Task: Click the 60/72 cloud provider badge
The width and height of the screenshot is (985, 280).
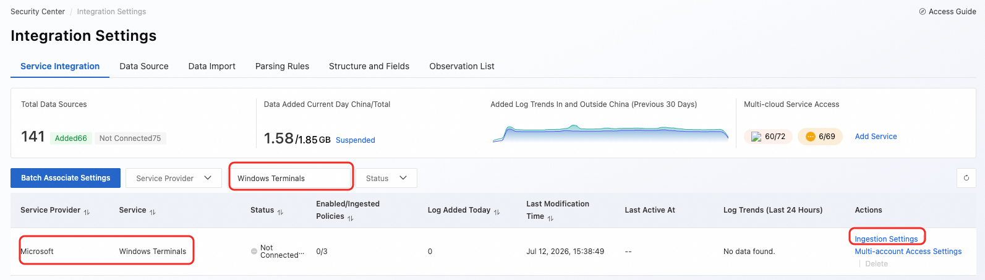Action: 768,137
